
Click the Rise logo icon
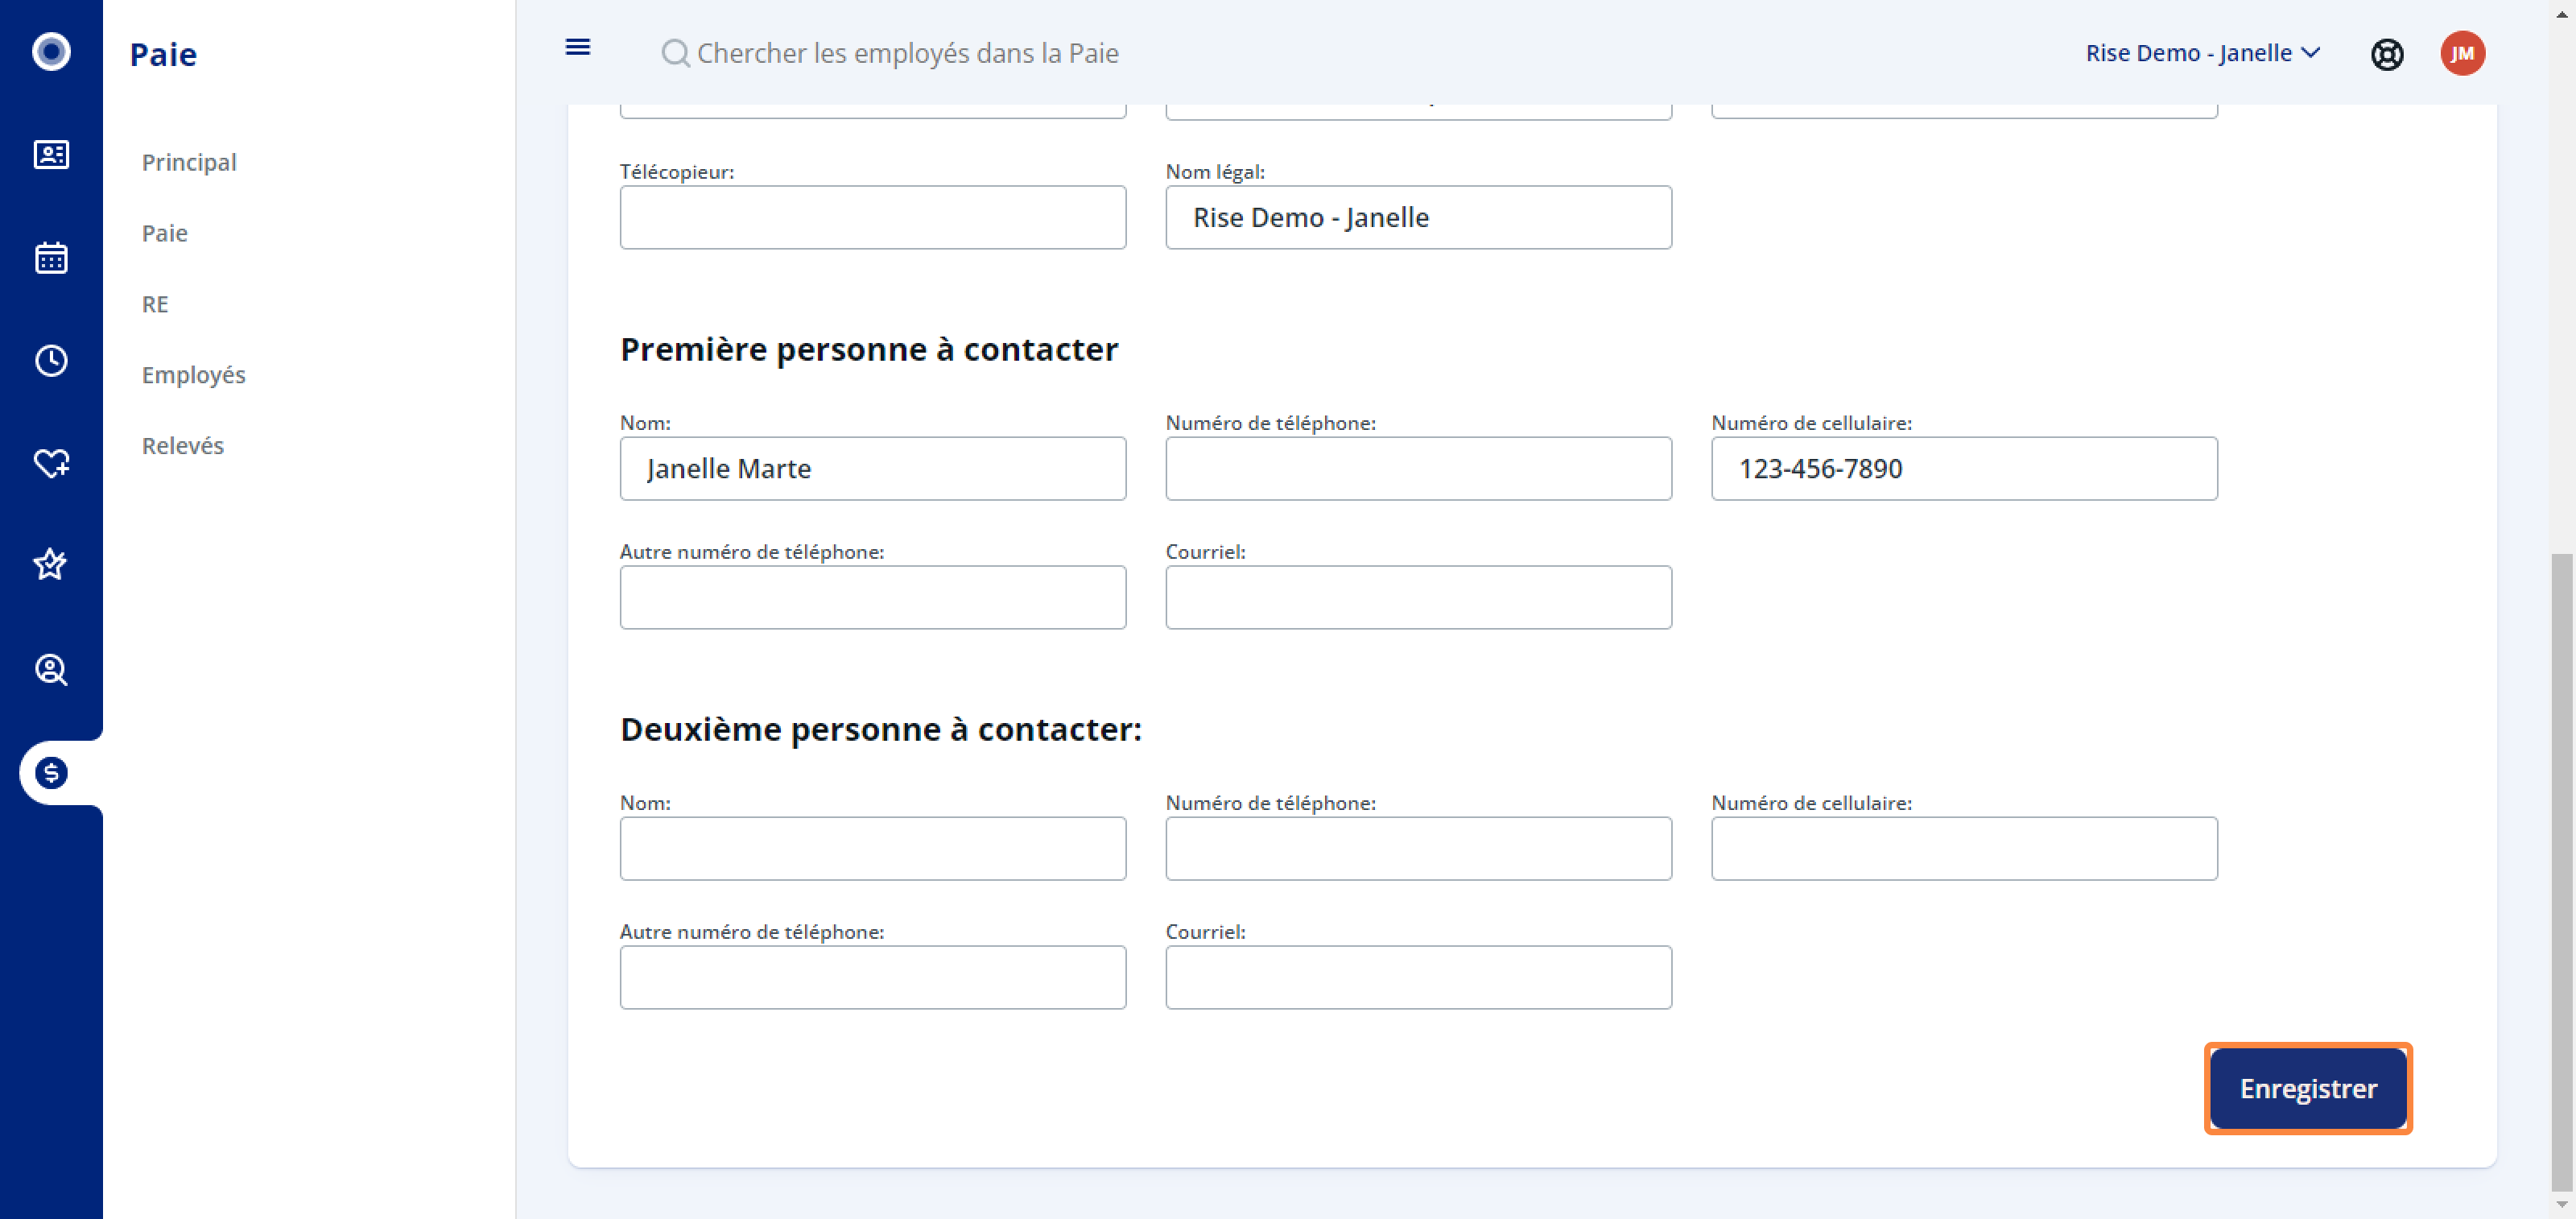[x=51, y=51]
